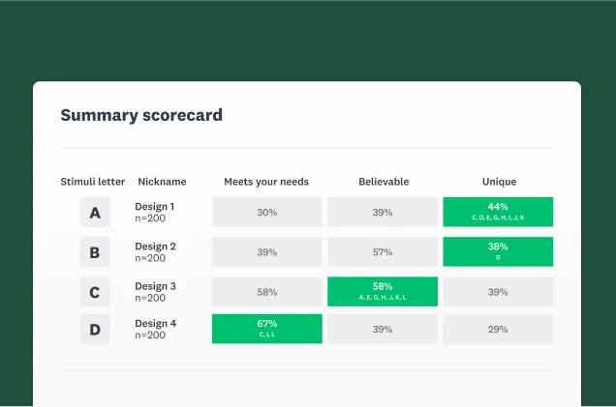
Task: Click the Design 4 nickname
Action: (x=156, y=324)
